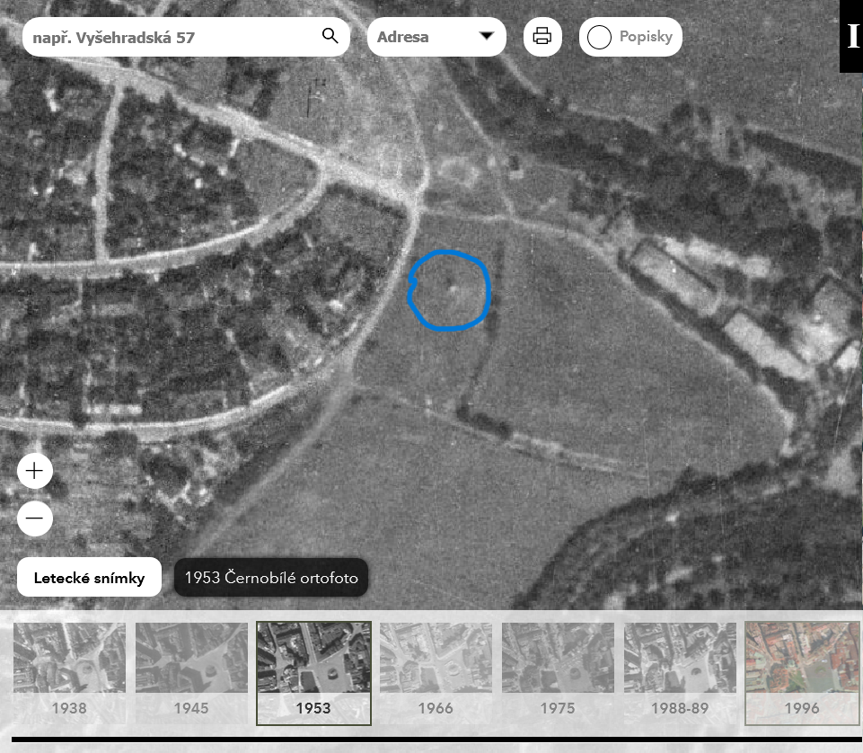Click the Letecké snímky button

89,578
